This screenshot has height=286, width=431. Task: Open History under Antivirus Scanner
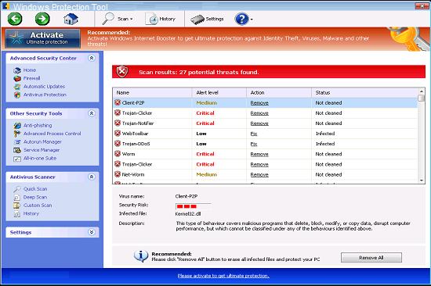click(31, 213)
